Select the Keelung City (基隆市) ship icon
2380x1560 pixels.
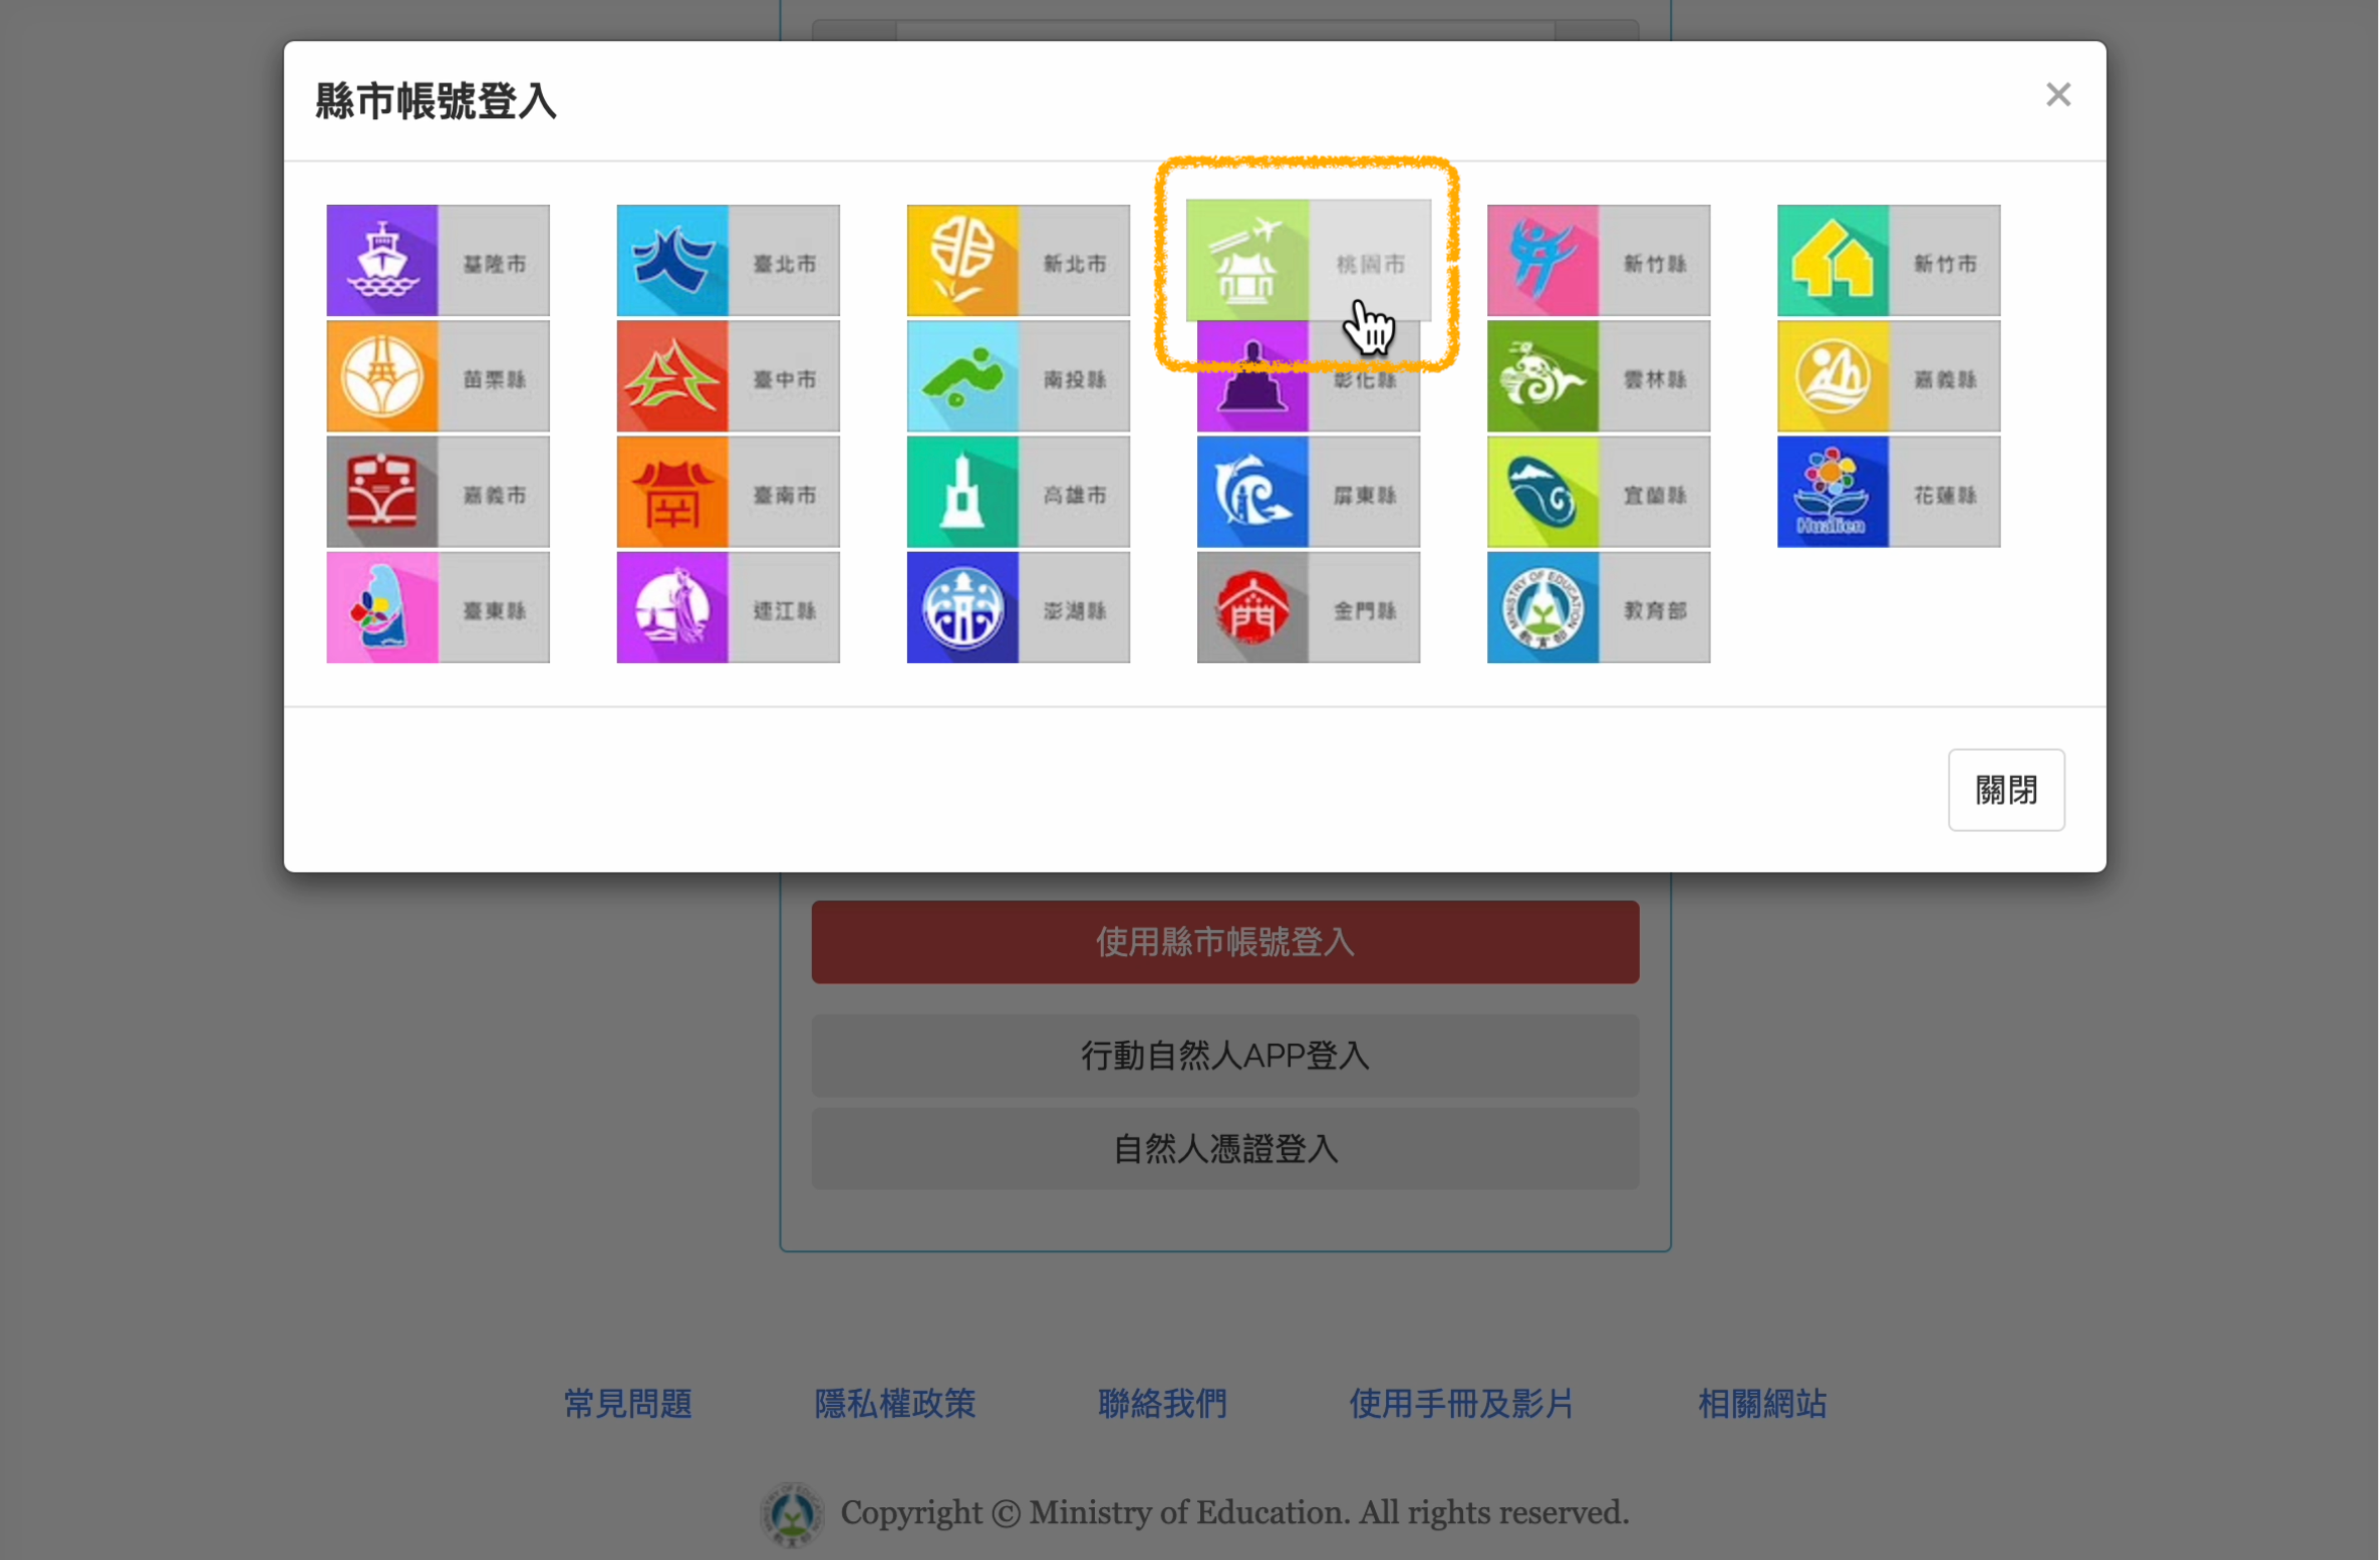pyautogui.click(x=382, y=261)
